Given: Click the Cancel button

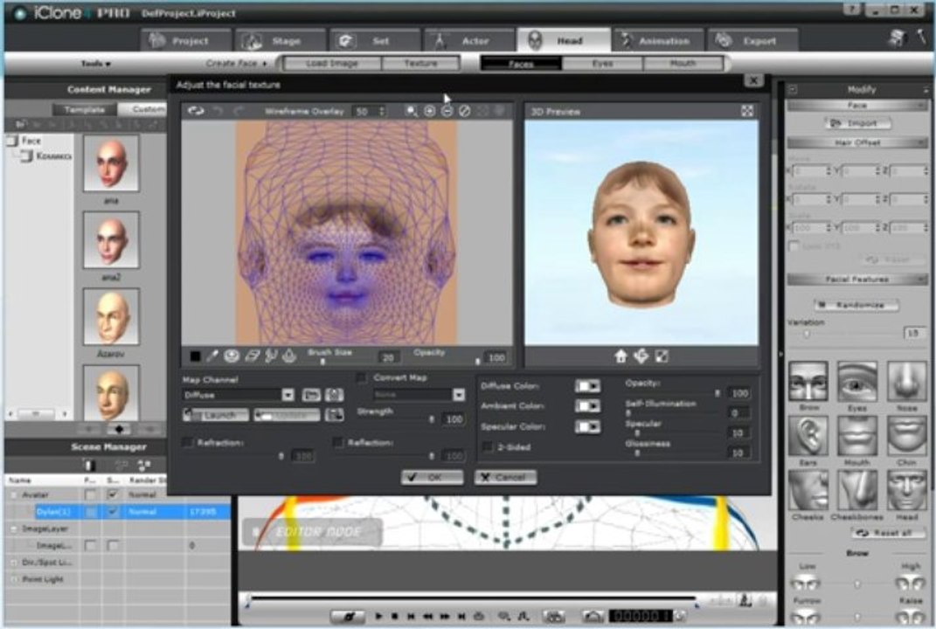Looking at the screenshot, I should [506, 477].
